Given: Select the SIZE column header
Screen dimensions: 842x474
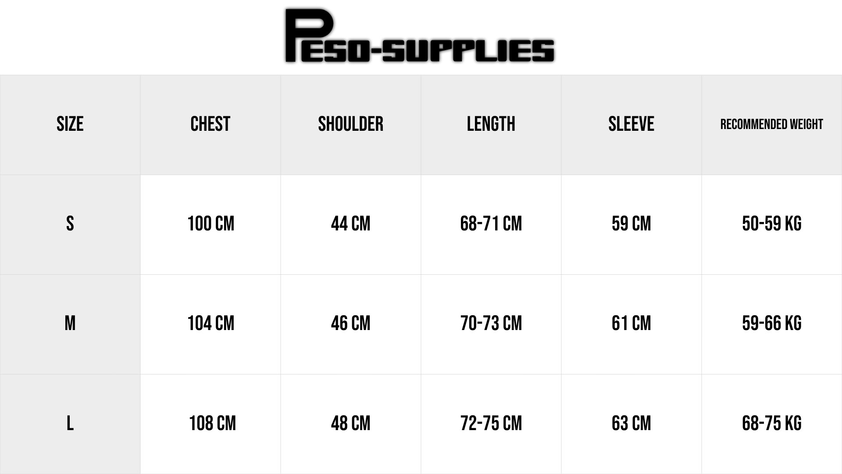Looking at the screenshot, I should click(70, 124).
